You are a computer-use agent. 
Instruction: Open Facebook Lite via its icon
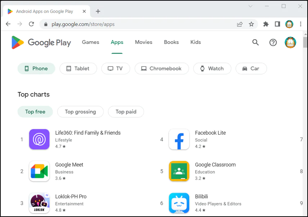coord(179,139)
